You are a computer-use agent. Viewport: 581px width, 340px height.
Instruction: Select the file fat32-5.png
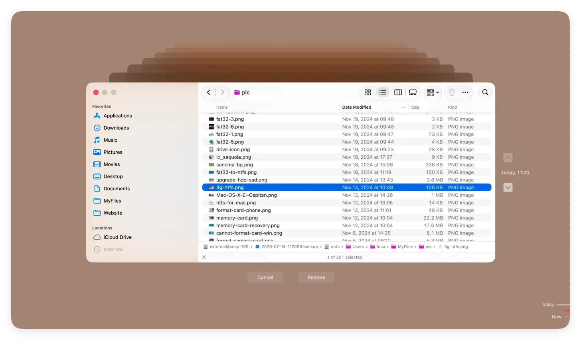coord(346,142)
